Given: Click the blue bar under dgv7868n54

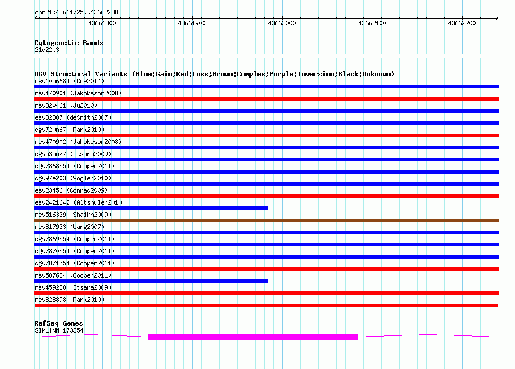Looking at the screenshot, I should (266, 172).
